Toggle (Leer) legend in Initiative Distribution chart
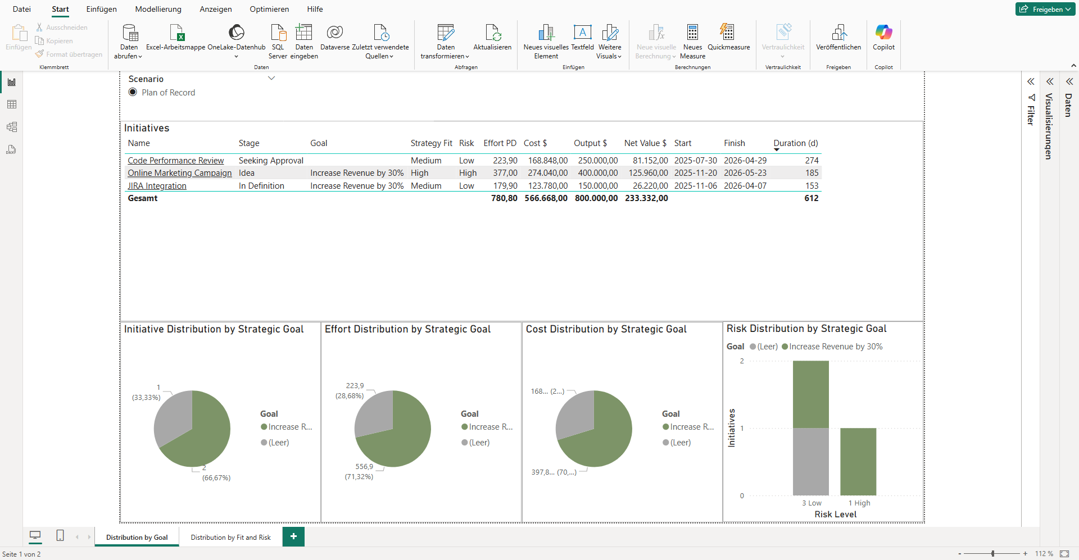The height and width of the screenshot is (560, 1079). tap(275, 443)
